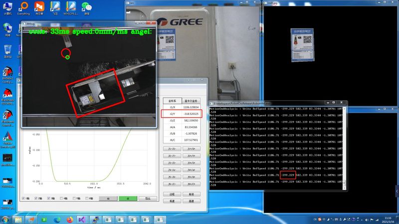Click the Microsoft Edge taskbar icon
399x224 pixels.
click(57, 220)
